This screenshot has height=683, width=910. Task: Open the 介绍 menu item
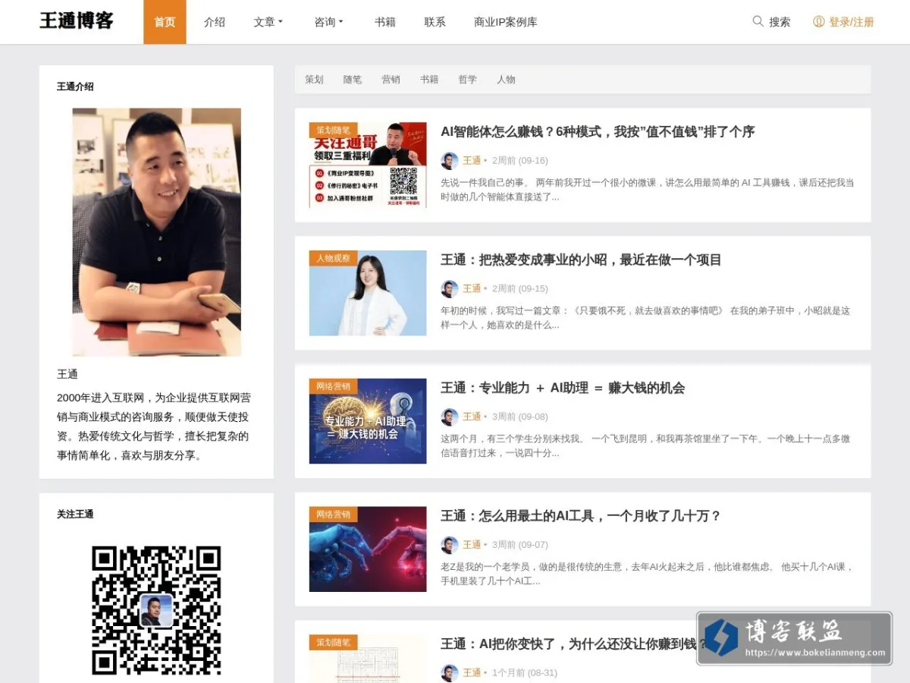[215, 22]
